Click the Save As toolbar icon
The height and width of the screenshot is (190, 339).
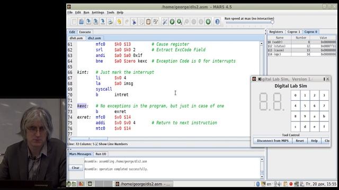[95, 22]
